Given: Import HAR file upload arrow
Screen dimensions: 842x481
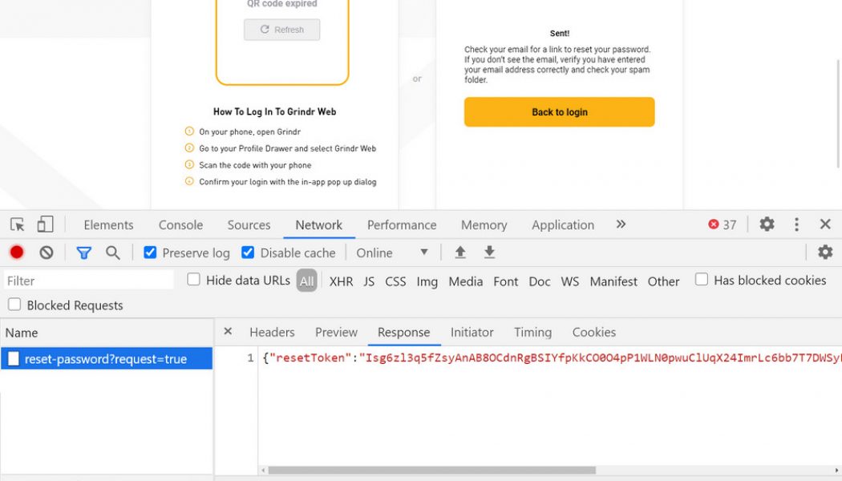Looking at the screenshot, I should [x=460, y=253].
